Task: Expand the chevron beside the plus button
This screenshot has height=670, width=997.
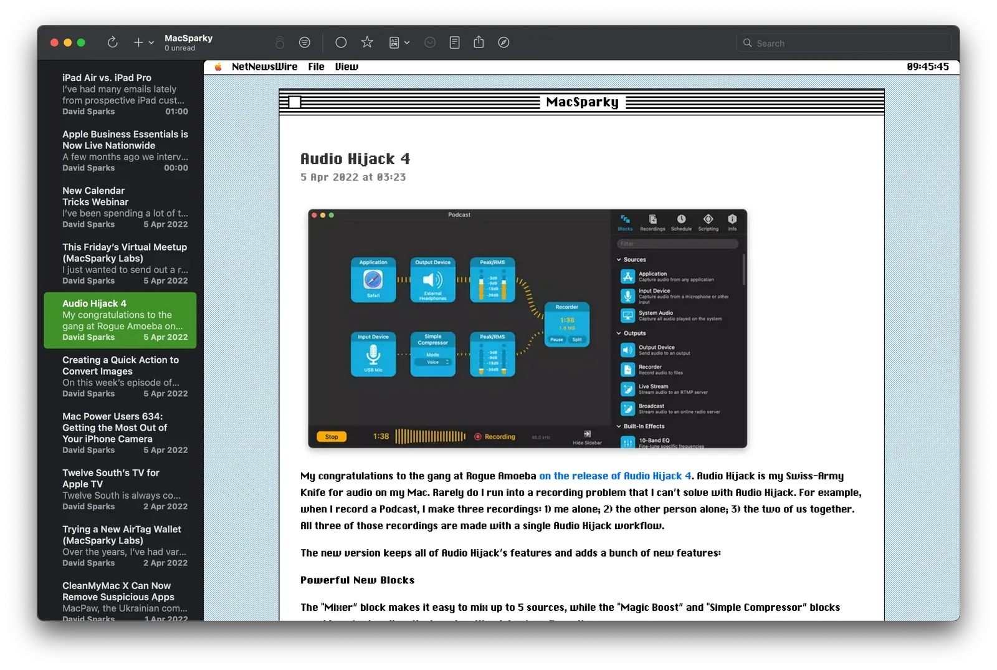Action: (x=151, y=43)
